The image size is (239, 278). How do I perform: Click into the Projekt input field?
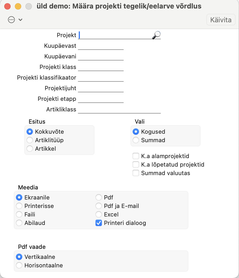(x=115, y=35)
